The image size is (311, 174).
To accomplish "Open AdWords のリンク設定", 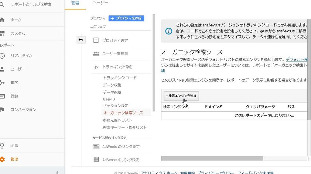I will pyautogui.click(x=121, y=147).
